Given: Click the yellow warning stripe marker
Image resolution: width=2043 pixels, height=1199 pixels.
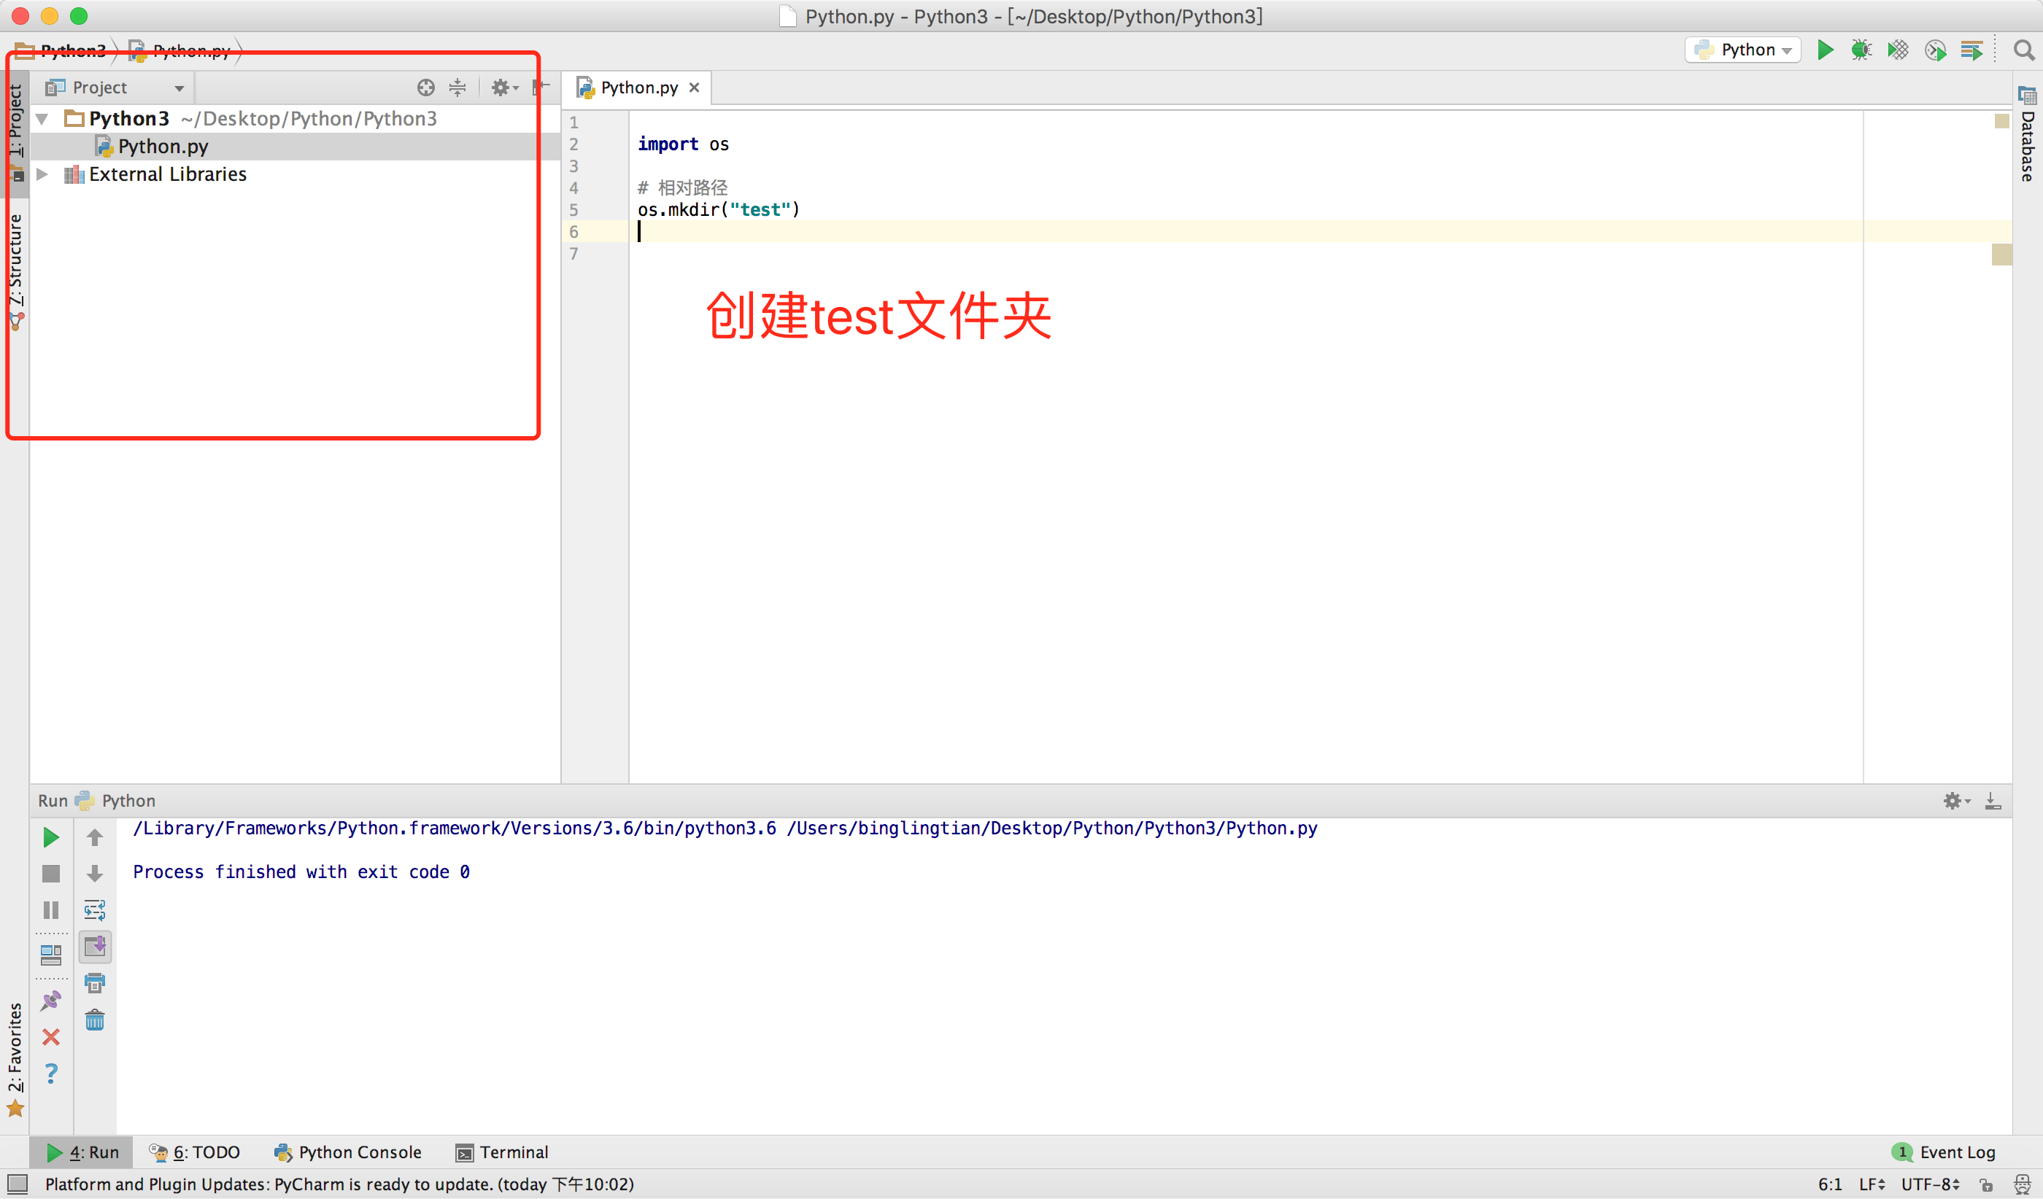Looking at the screenshot, I should 2001,255.
